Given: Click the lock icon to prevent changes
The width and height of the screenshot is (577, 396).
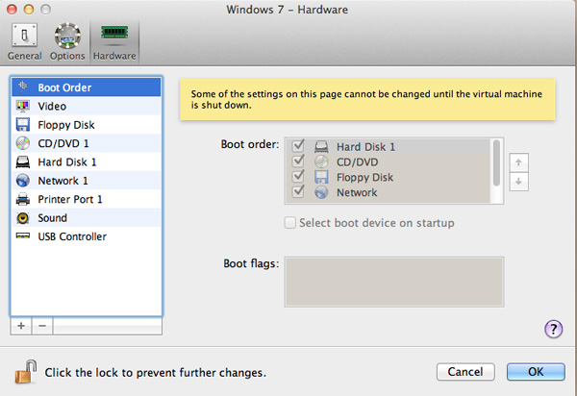Looking at the screenshot, I should coord(23,370).
